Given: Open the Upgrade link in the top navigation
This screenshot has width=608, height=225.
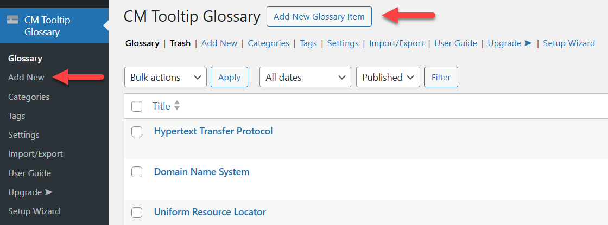Looking at the screenshot, I should 510,43.
